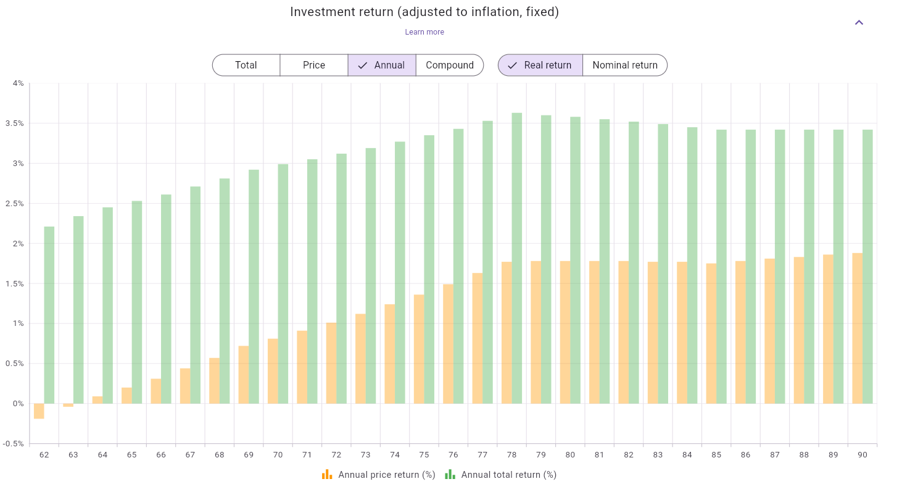This screenshot has height=492, width=910.
Task: Click the year 75 label on x-axis
Action: [424, 455]
